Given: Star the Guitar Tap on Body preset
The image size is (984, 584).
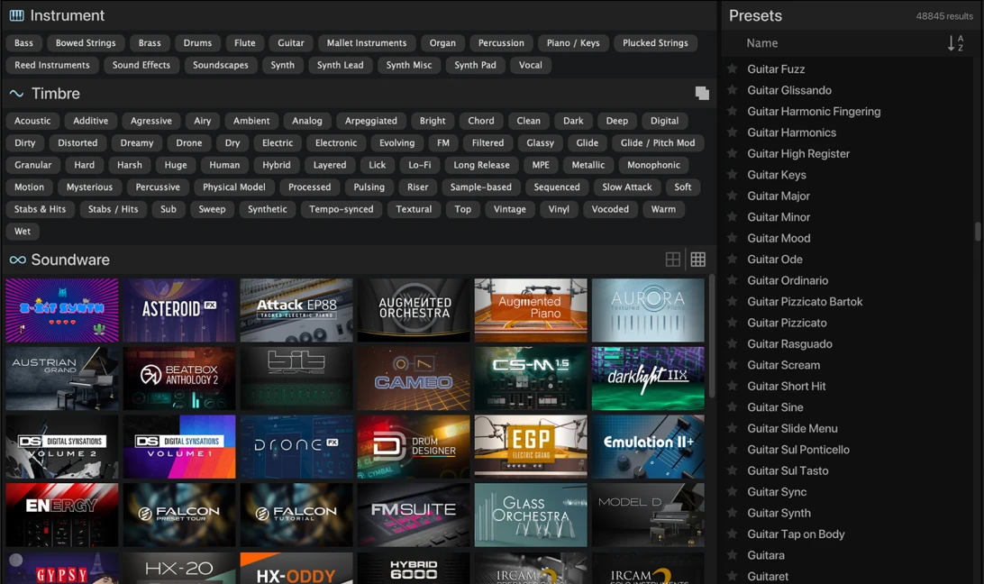Looking at the screenshot, I should (x=732, y=534).
